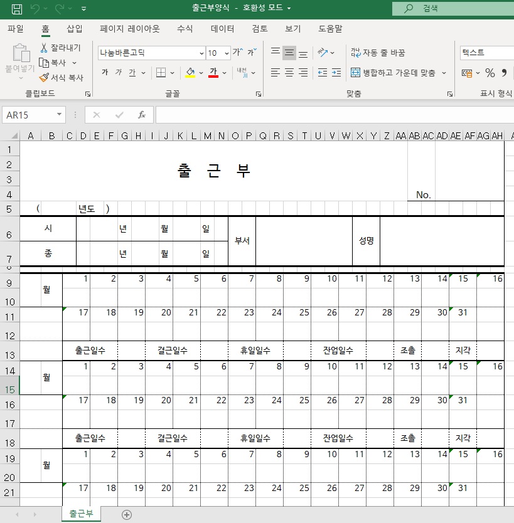Click 병합하고 가운데 맞춤 merge button
This screenshot has width=514, height=523.
[x=394, y=72]
